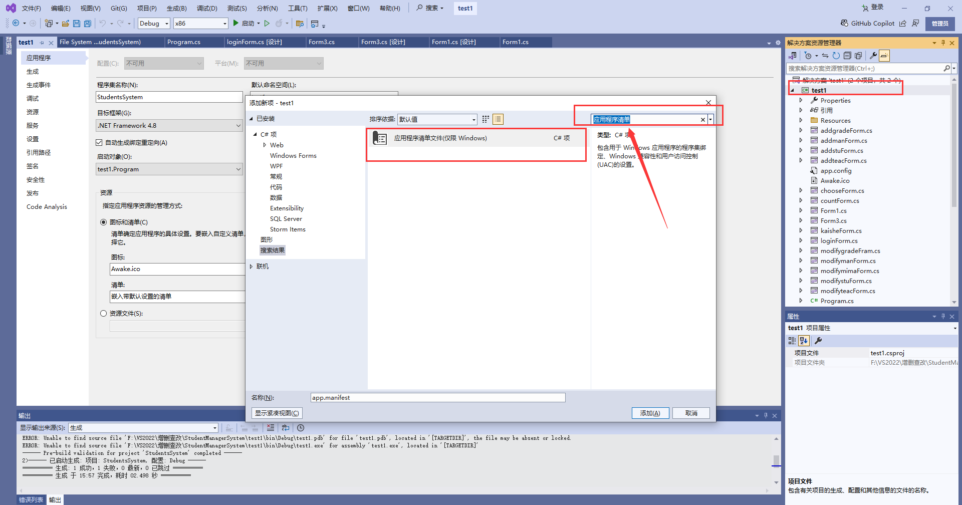The height and width of the screenshot is (505, 962).
Task: Click the item name input field
Action: pyautogui.click(x=438, y=398)
